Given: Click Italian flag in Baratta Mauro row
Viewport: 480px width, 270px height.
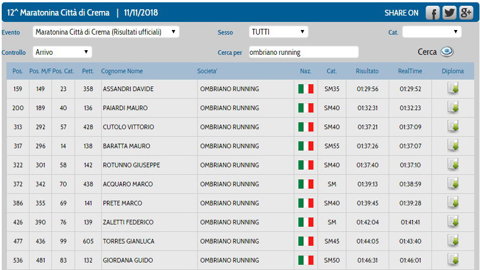Looking at the screenshot, I should coord(306,146).
